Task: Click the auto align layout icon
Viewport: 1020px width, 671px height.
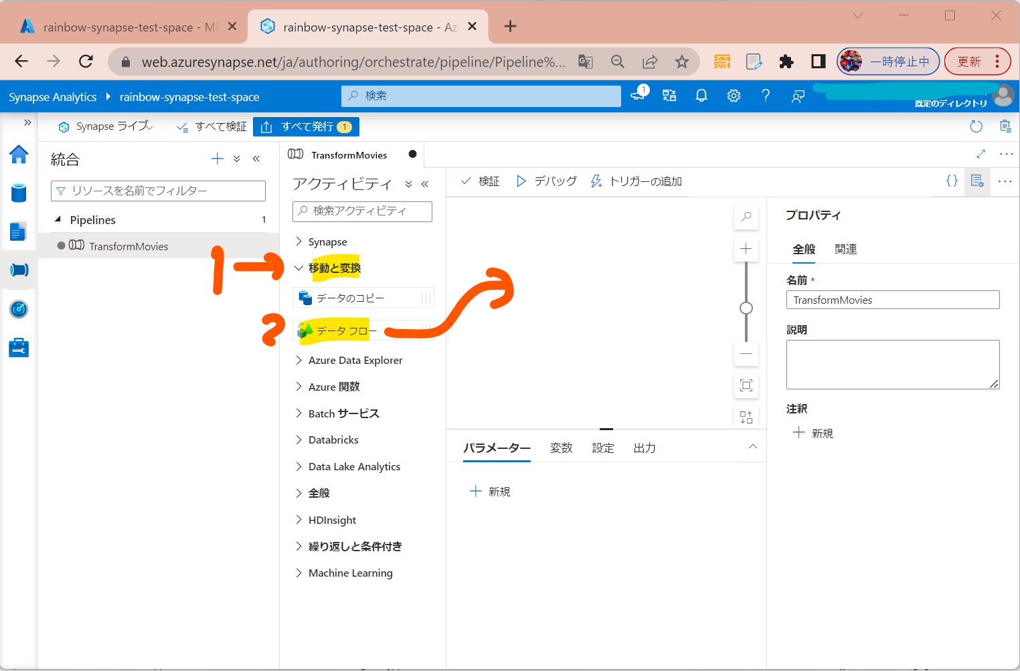Action: (746, 417)
